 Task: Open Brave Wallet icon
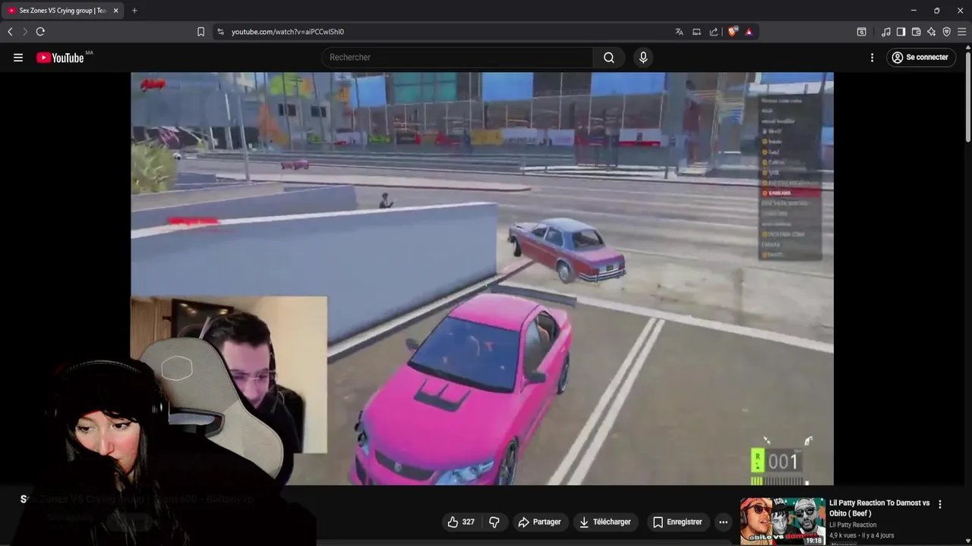916,32
